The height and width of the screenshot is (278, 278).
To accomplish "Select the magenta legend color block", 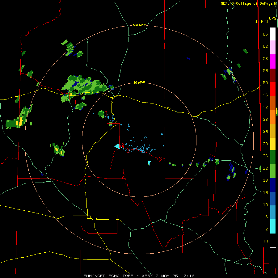I will point(273,61).
